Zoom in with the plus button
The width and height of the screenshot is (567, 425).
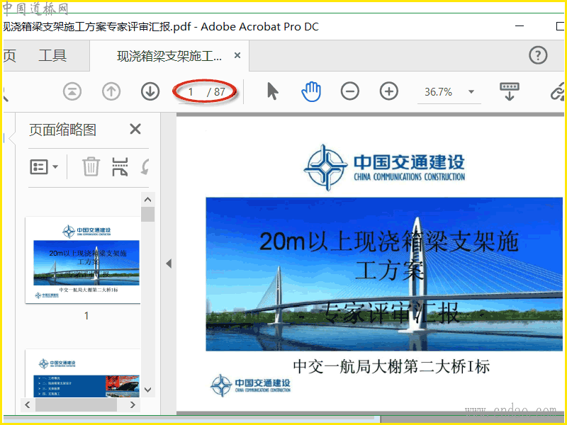pyautogui.click(x=388, y=91)
